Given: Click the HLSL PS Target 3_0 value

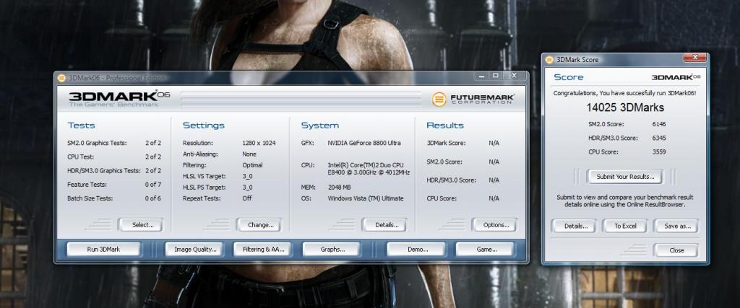Looking at the screenshot, I should click(x=247, y=188).
